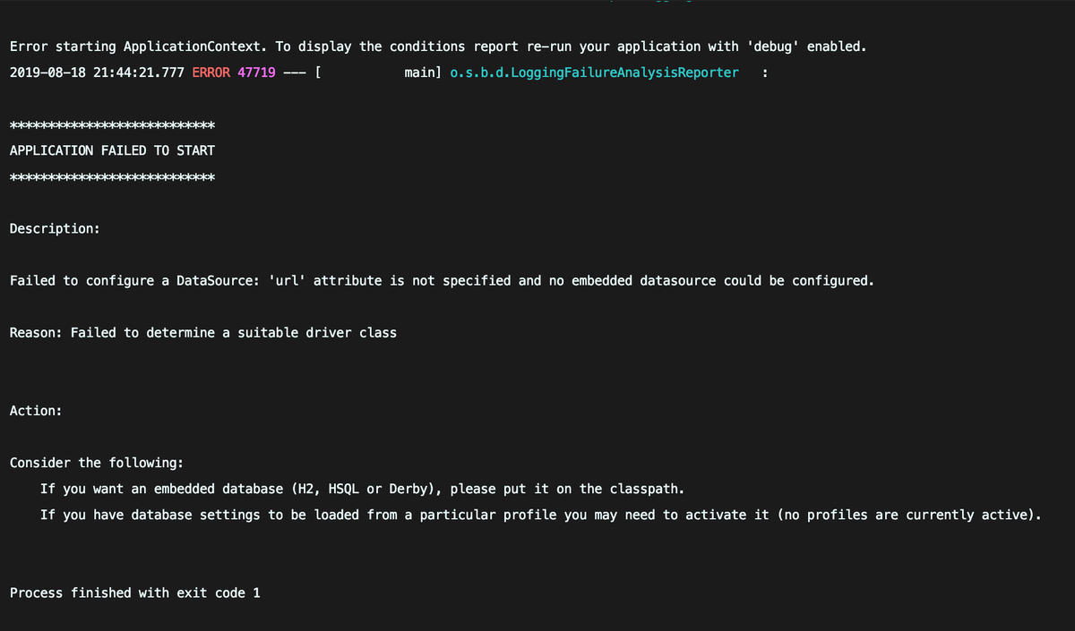Click the Failed to configure a DataSource line

[x=442, y=281]
